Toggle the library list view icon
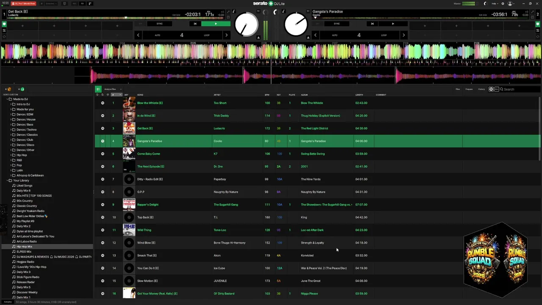The image size is (542, 305). click(x=98, y=89)
